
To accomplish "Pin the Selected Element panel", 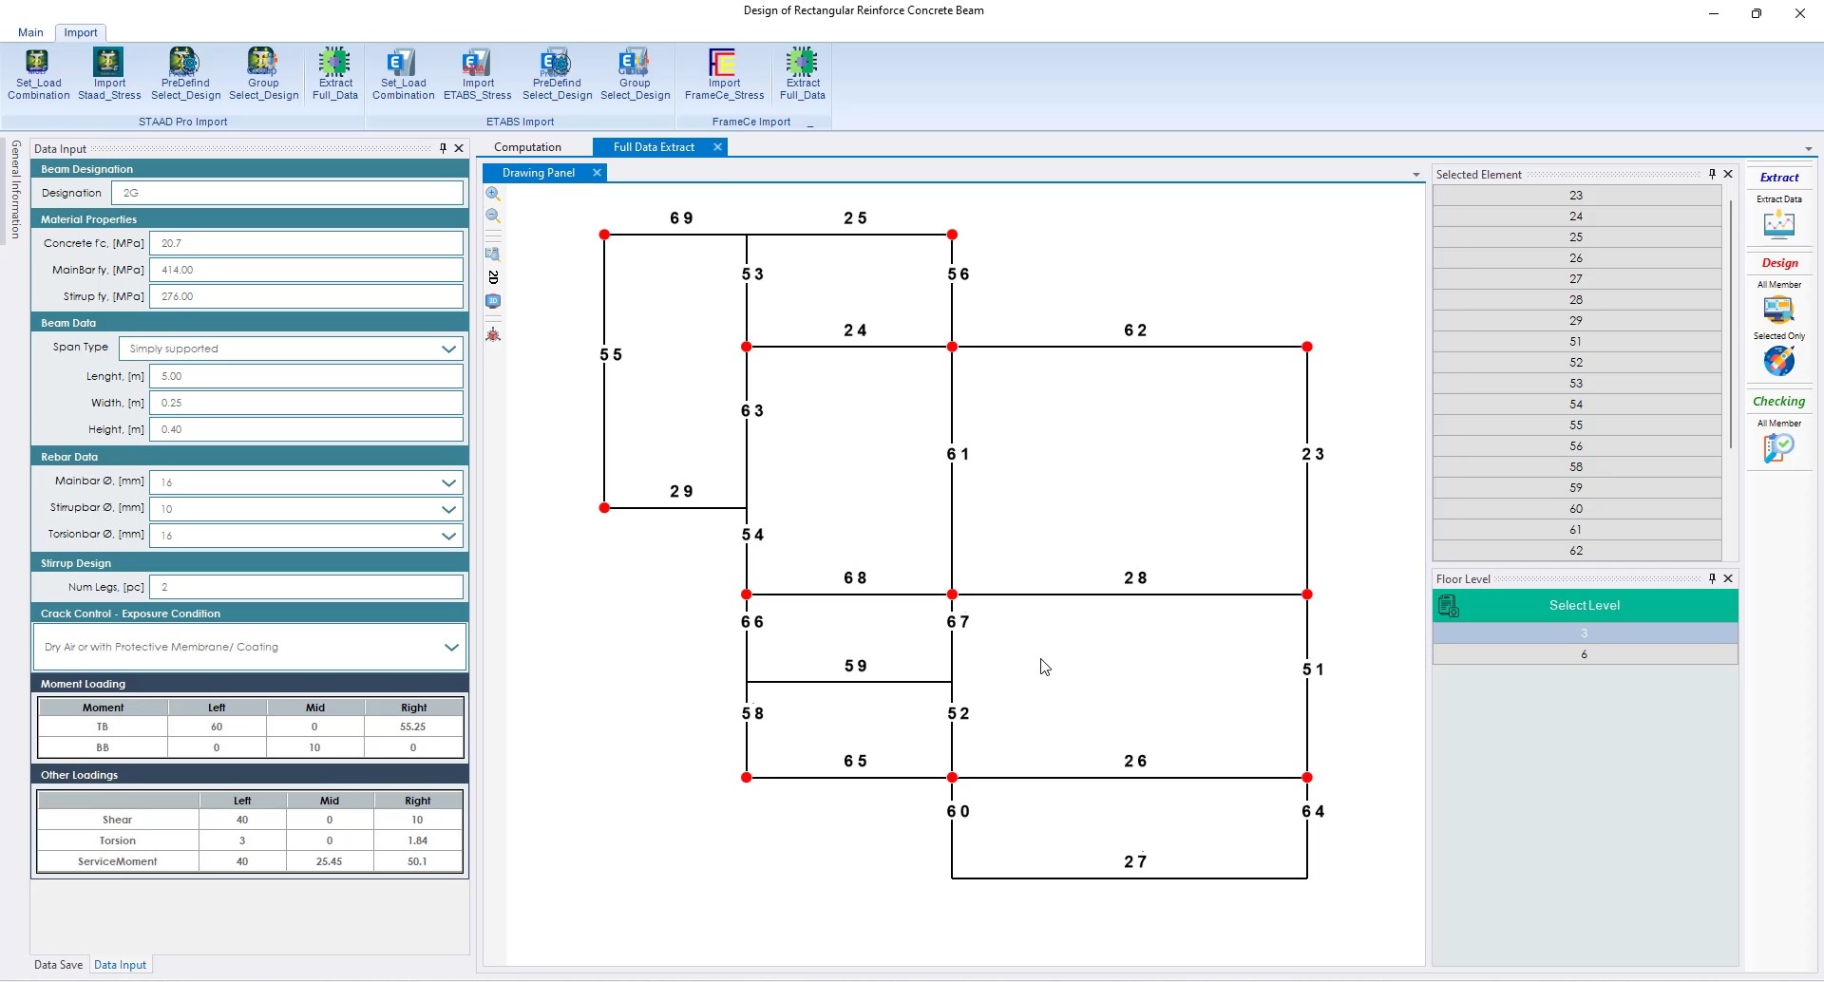I will coord(1712,174).
